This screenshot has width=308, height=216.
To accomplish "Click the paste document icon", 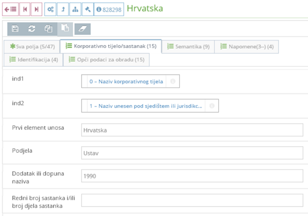I will click(x=65, y=29).
